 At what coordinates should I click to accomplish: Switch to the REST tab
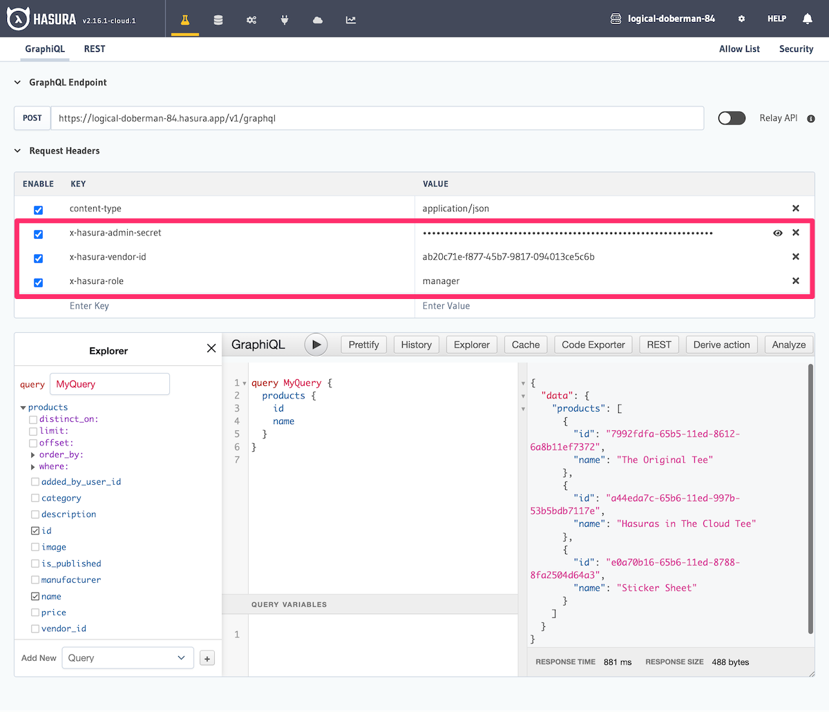click(95, 49)
